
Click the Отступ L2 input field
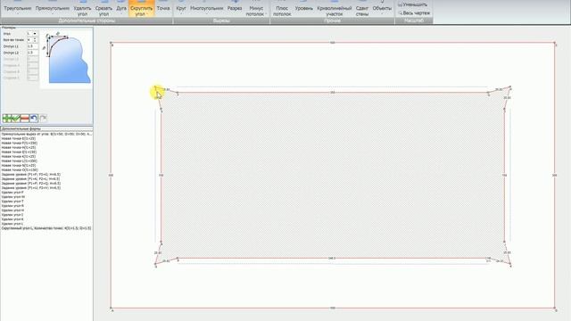coord(32,53)
